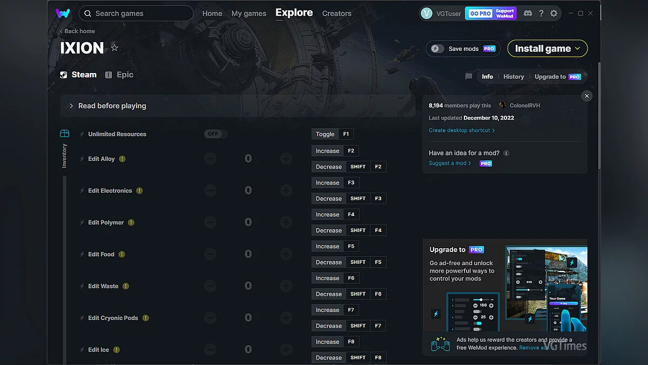Switch to the History tab
The image size is (648, 365).
(x=514, y=77)
